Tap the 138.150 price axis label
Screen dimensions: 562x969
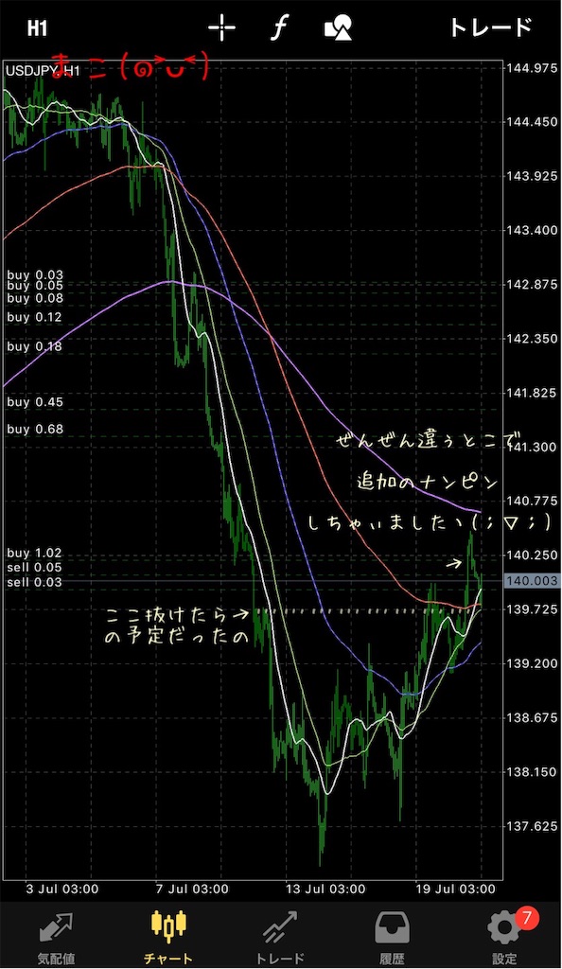click(x=532, y=772)
